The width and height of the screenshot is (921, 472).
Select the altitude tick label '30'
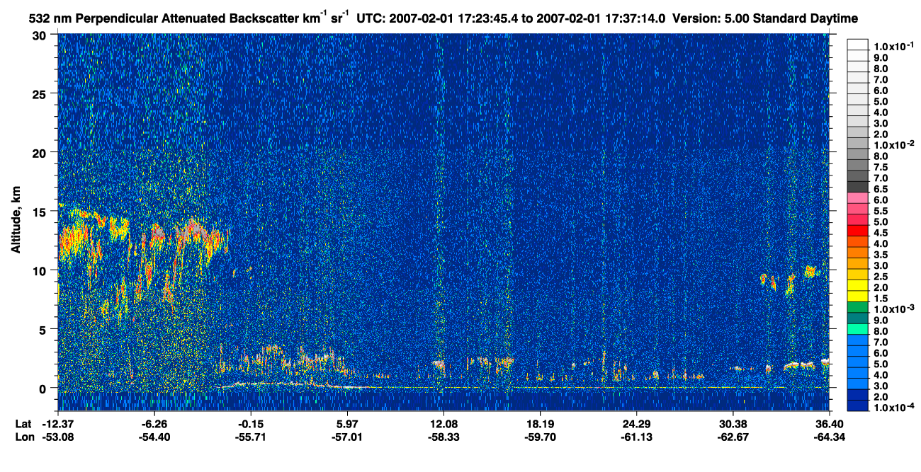point(40,35)
